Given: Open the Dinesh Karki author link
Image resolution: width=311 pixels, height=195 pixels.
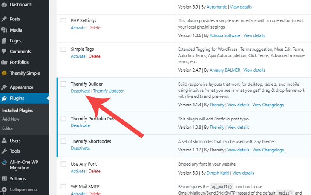Looking at the screenshot, I should [x=218, y=173].
